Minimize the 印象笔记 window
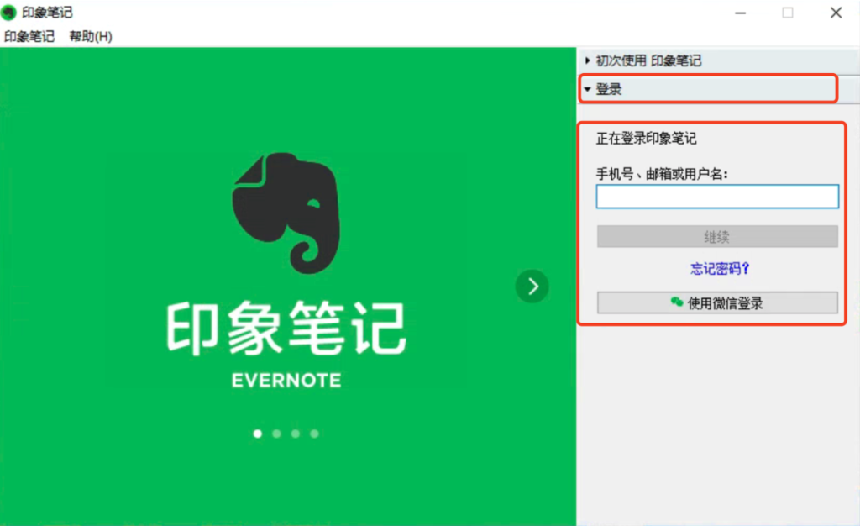The height and width of the screenshot is (526, 860). (741, 13)
